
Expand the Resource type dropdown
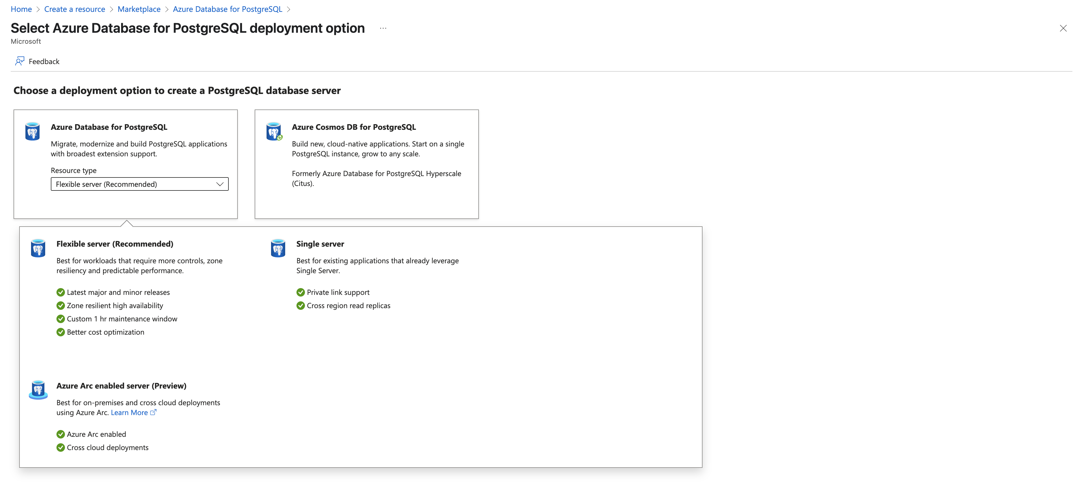pos(139,184)
